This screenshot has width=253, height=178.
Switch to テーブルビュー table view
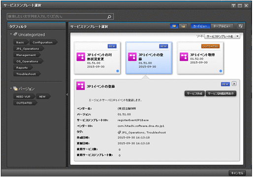point(221,26)
